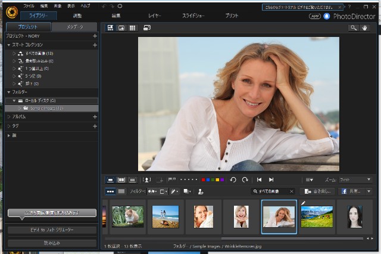Open the settings gear icon
The image size is (381, 254).
(x=120, y=5)
